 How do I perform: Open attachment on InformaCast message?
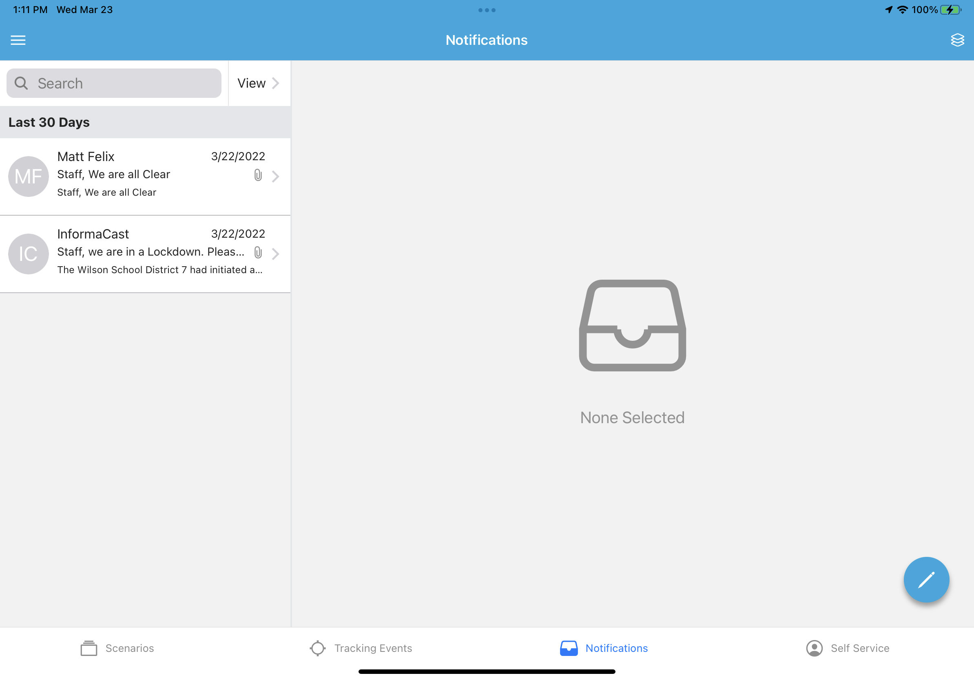point(258,253)
